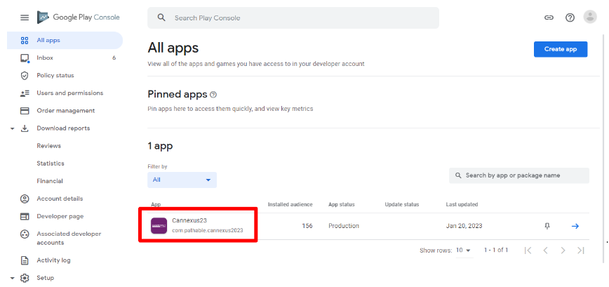Click the Download reports icon
This screenshot has height=287, width=609.
pos(25,128)
